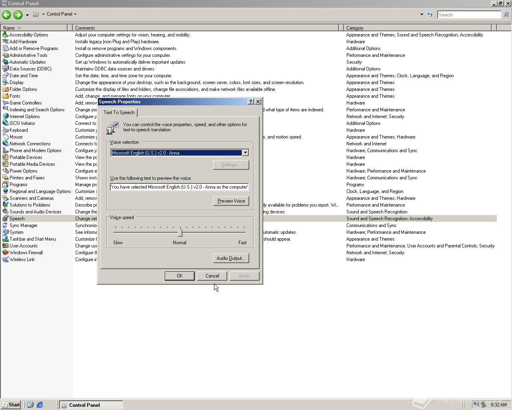
Task: Select the Add Hardware icon
Action: [5, 42]
